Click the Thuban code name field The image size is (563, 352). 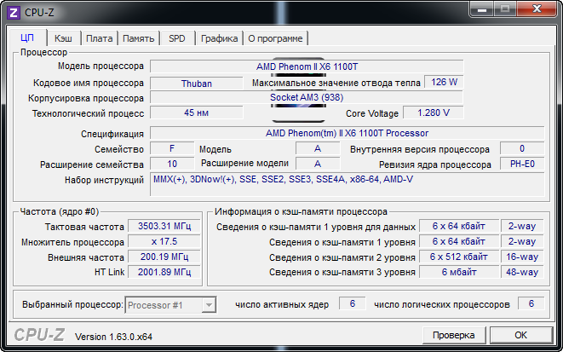coord(197,84)
